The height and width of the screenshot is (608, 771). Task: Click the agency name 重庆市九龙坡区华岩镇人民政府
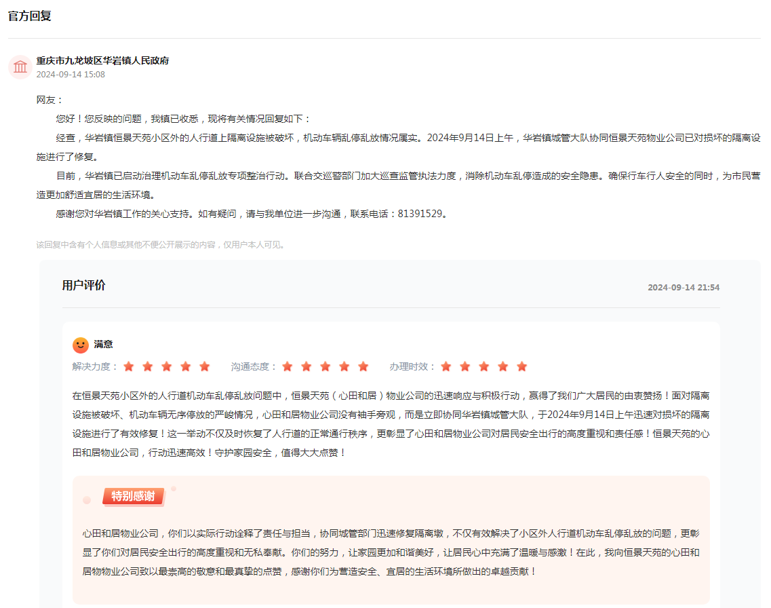(103, 60)
